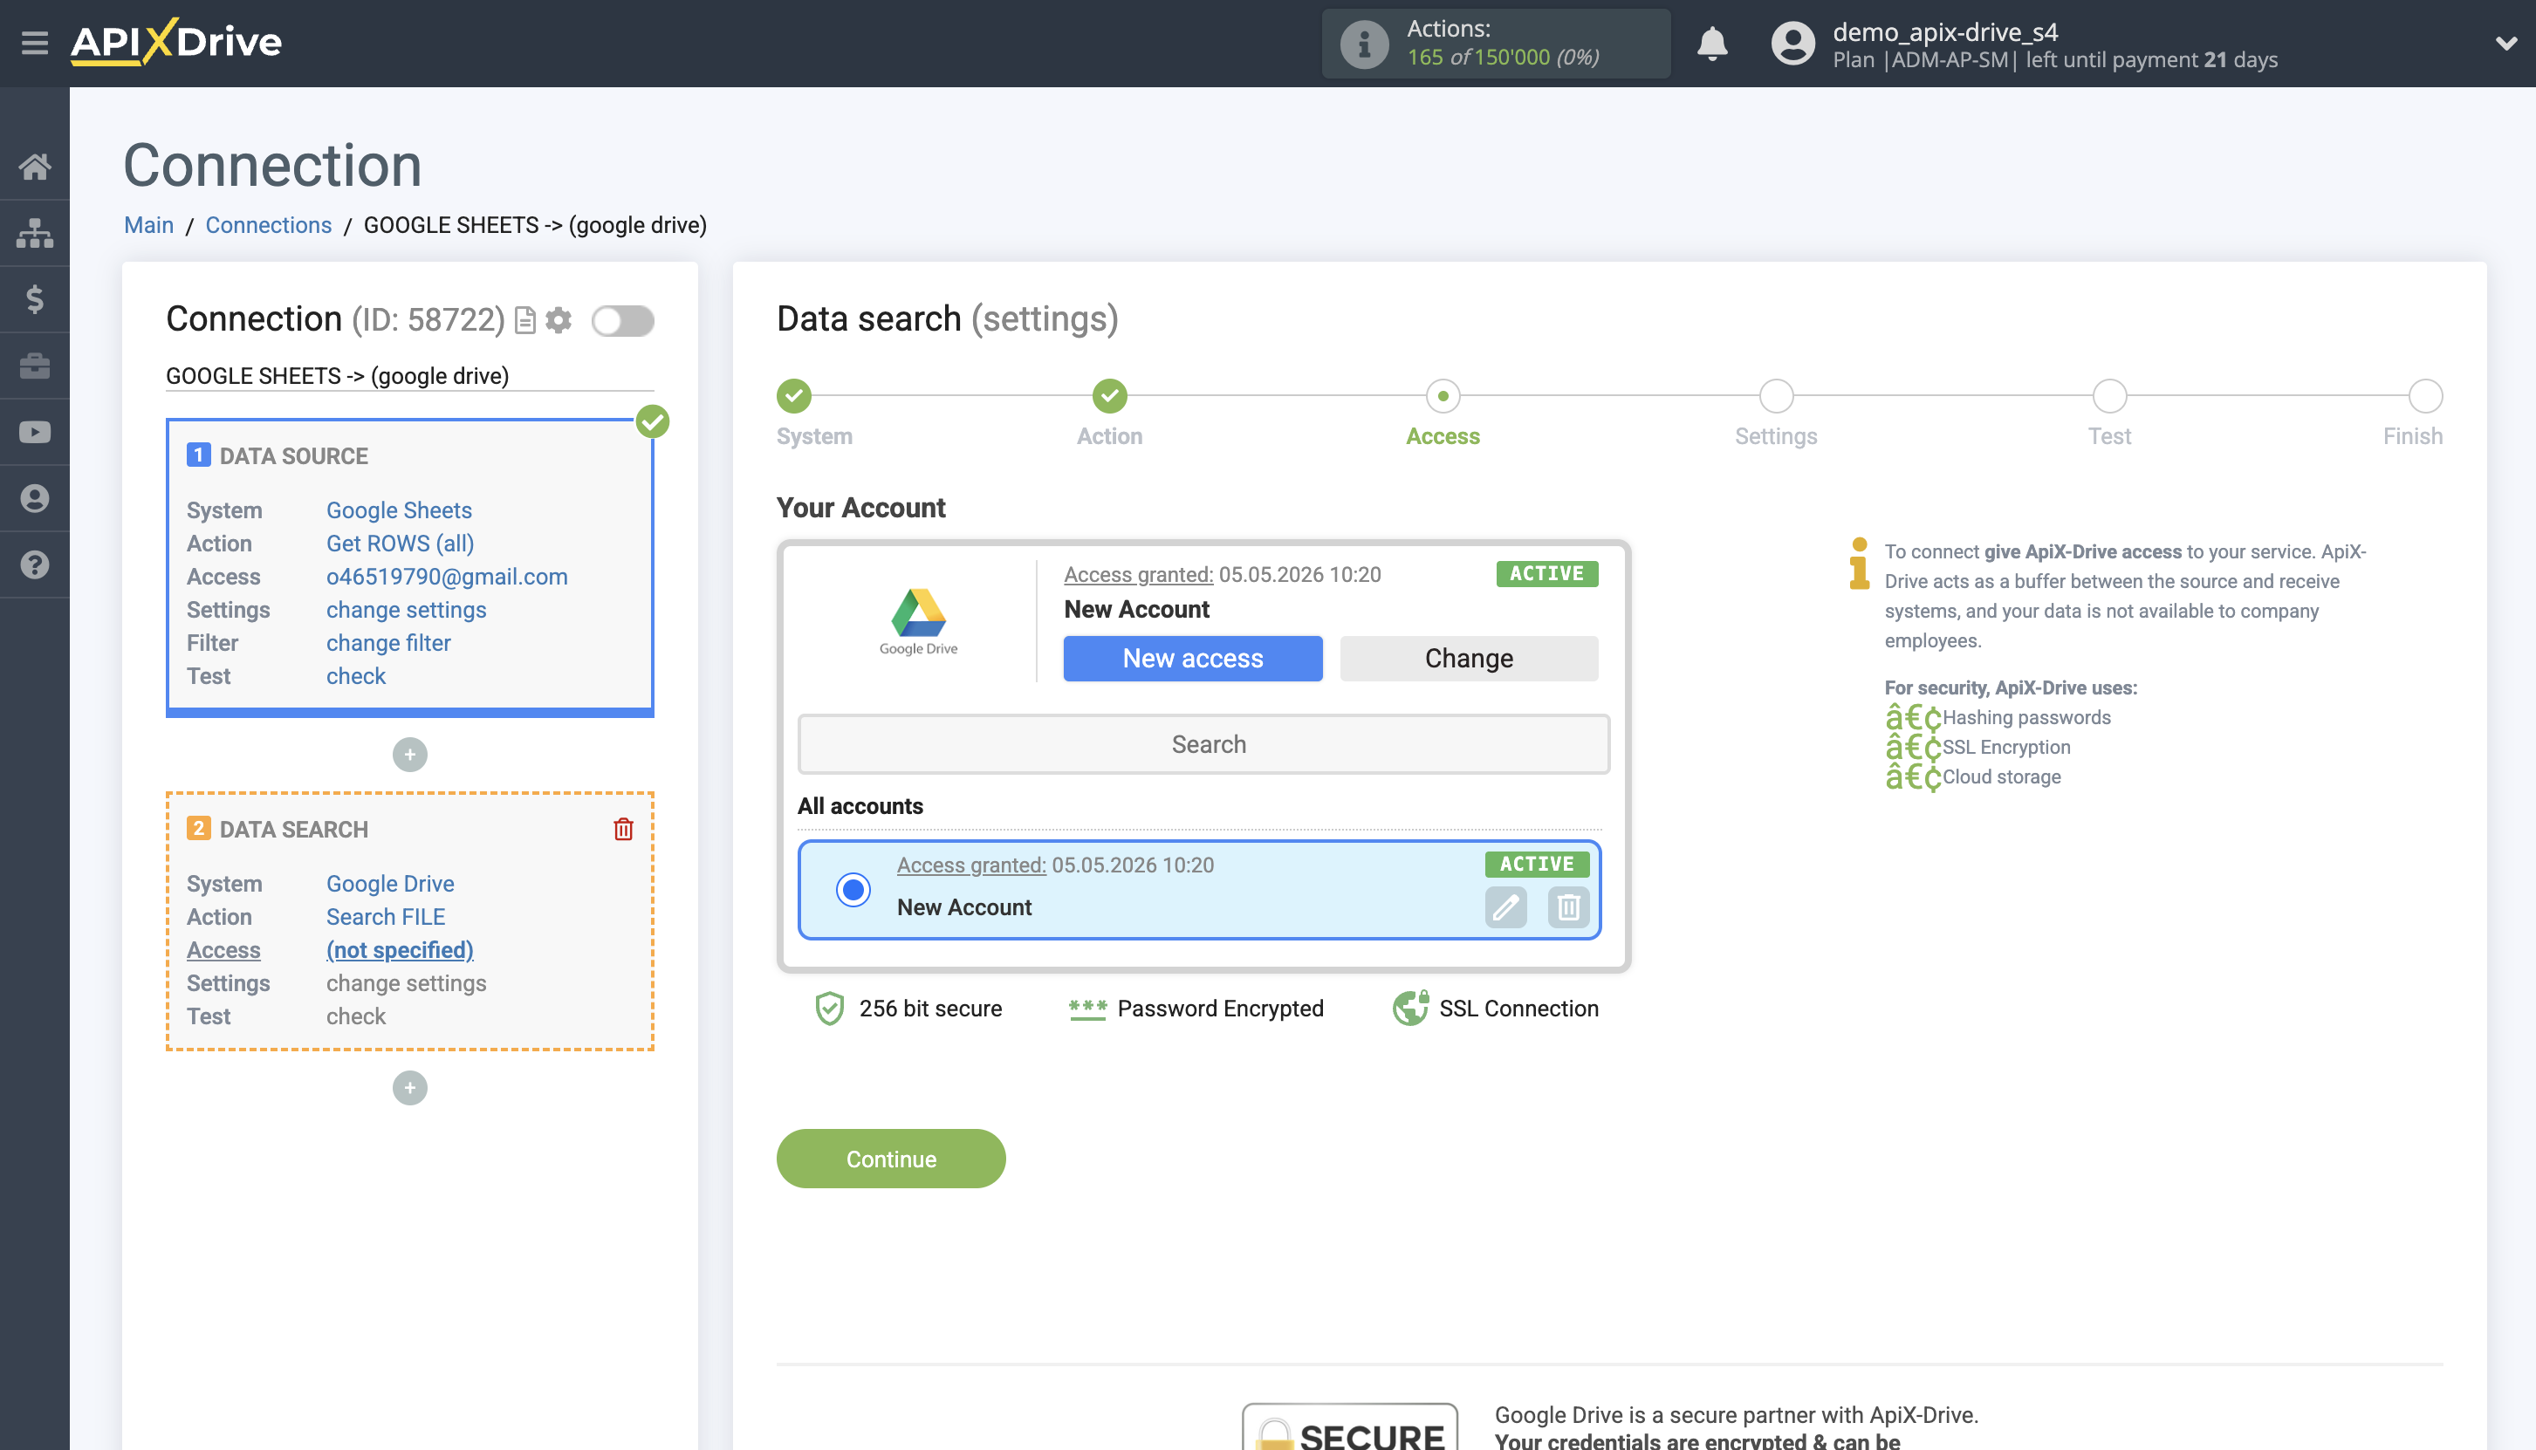Open profile sidebar icon

click(x=35, y=498)
